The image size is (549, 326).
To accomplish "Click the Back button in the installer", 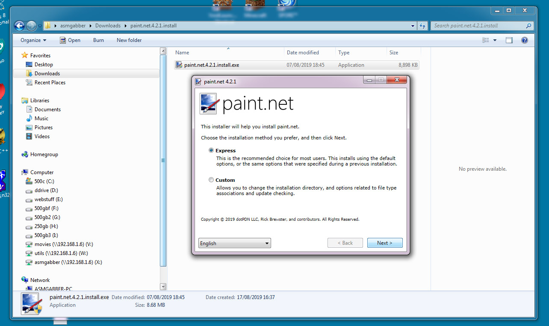I will tap(345, 243).
